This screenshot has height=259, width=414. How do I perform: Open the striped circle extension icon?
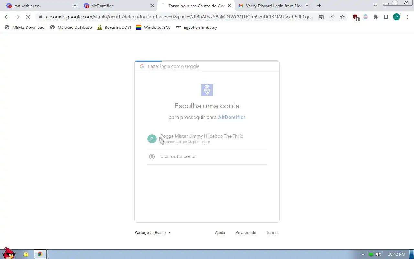(365, 17)
